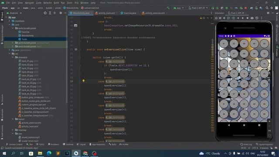This screenshot has height=157, width=279.
Task: Open Event Log in status area
Action: [x=246, y=144]
